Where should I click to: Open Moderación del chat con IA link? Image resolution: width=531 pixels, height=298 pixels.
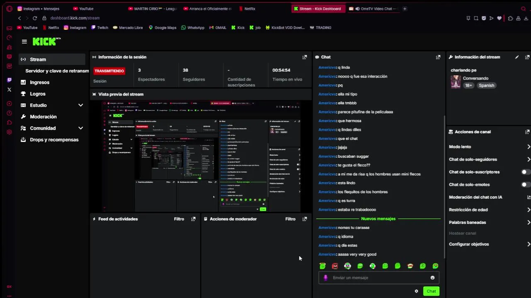click(490, 197)
